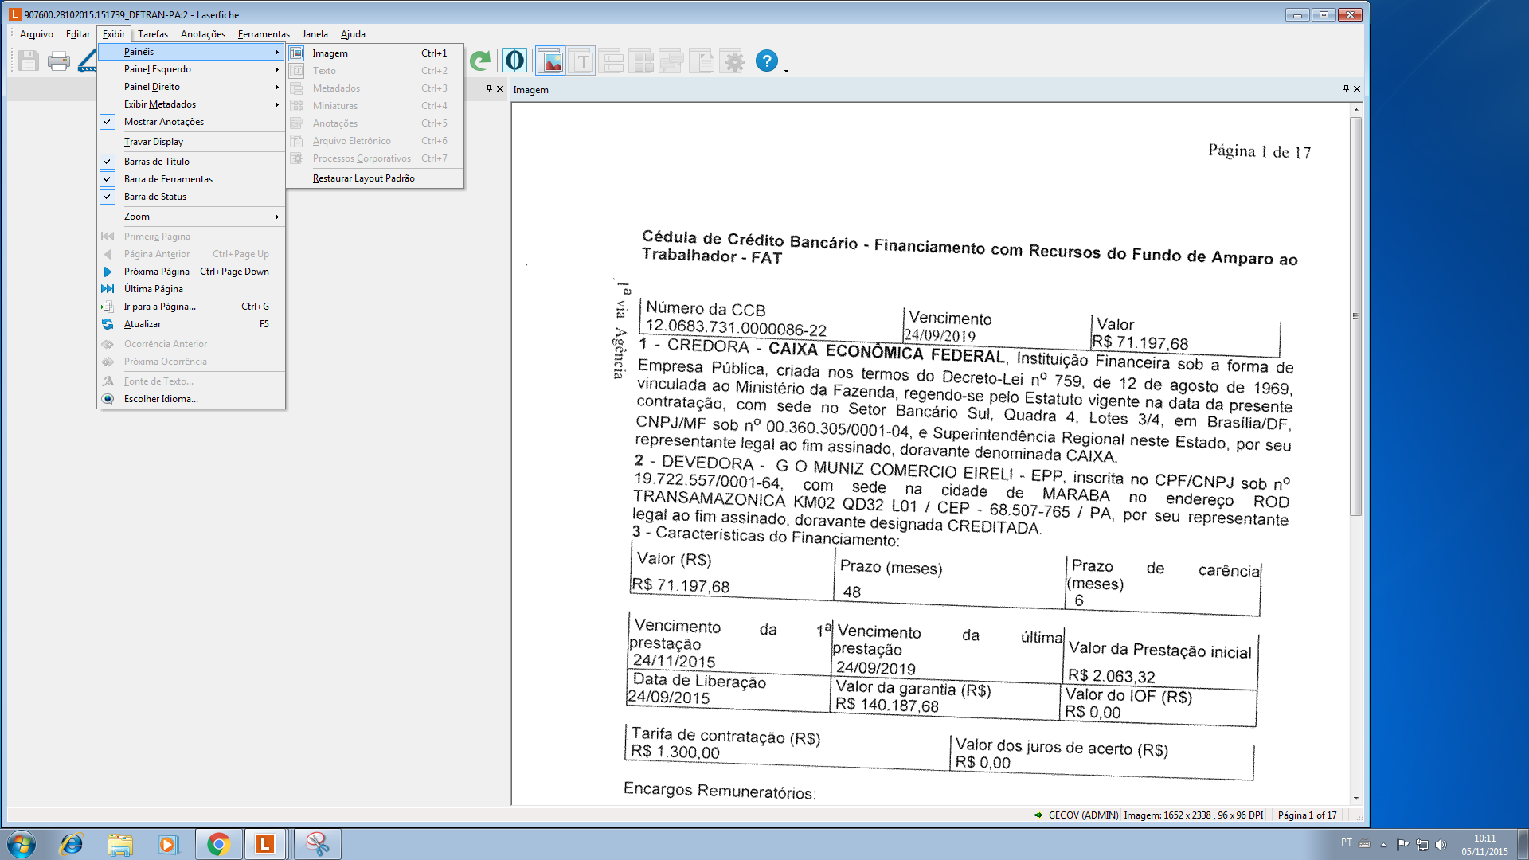Screen dimensions: 1529x860
Task: Click the Text pane toolbar icon
Action: (x=582, y=61)
